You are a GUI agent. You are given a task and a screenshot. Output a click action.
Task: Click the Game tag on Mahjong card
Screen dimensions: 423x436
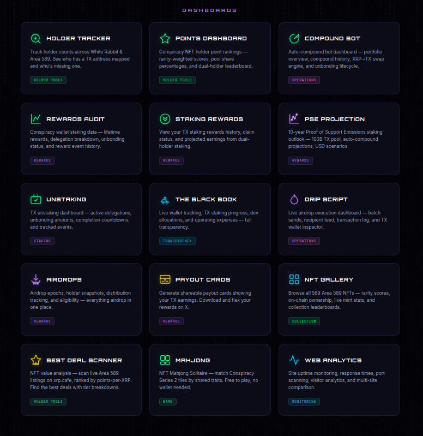tap(167, 402)
